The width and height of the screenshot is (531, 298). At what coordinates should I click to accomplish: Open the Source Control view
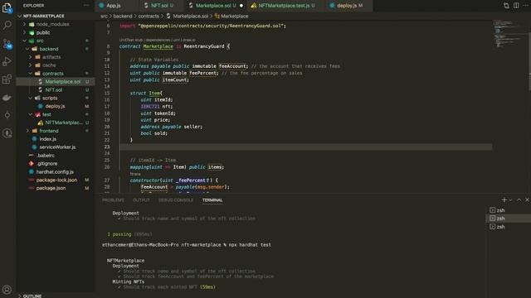(7, 44)
